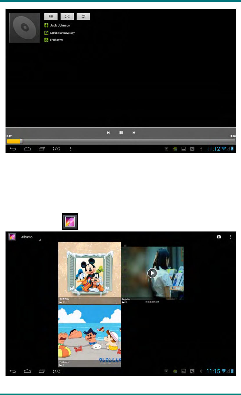Tap picture notification icon beside 11:15
This screenshot has height=395, width=241.
coord(184,371)
